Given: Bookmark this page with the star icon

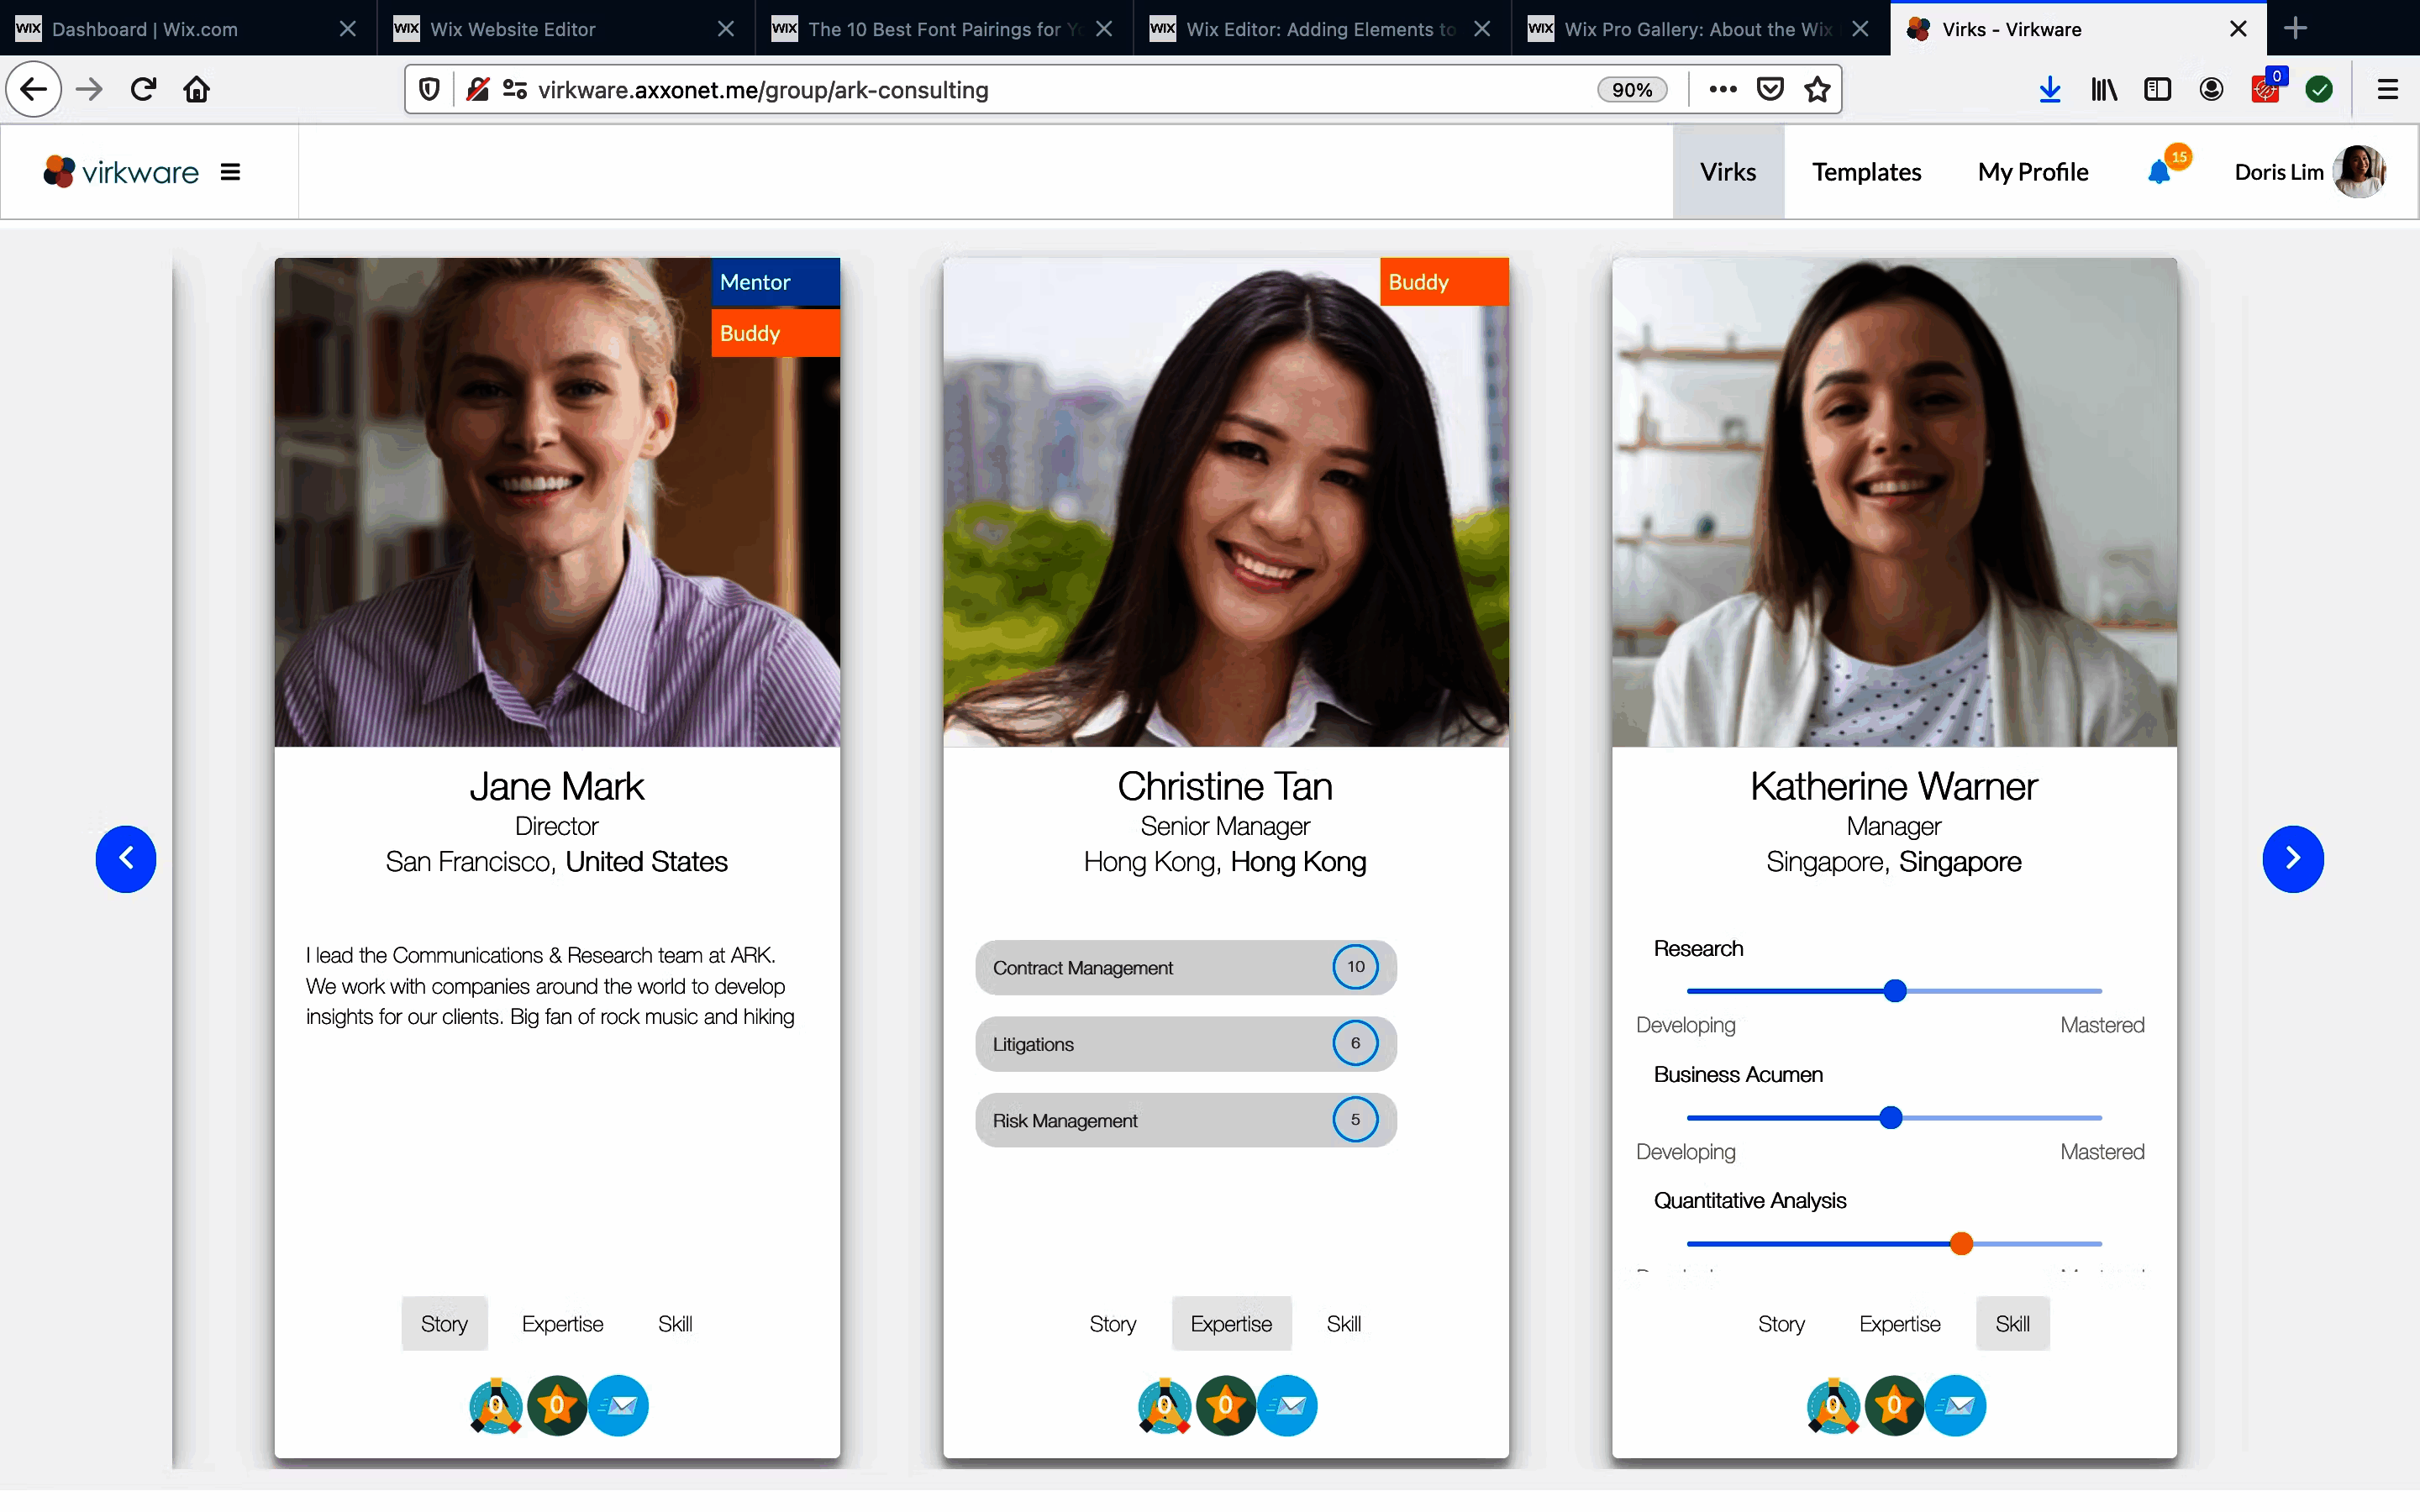Looking at the screenshot, I should 1817,90.
